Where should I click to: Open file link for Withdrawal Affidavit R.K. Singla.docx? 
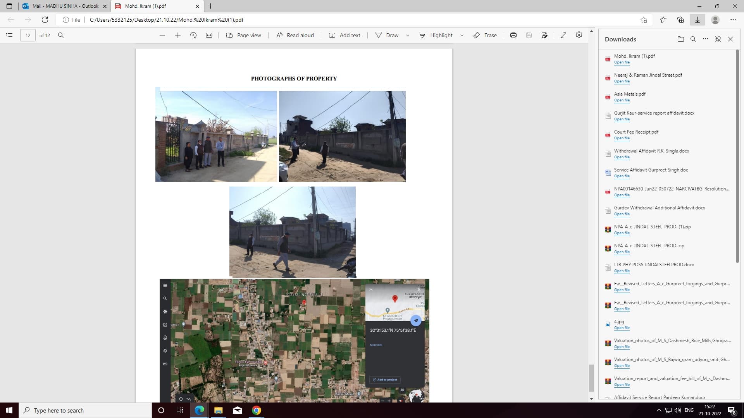(x=622, y=157)
